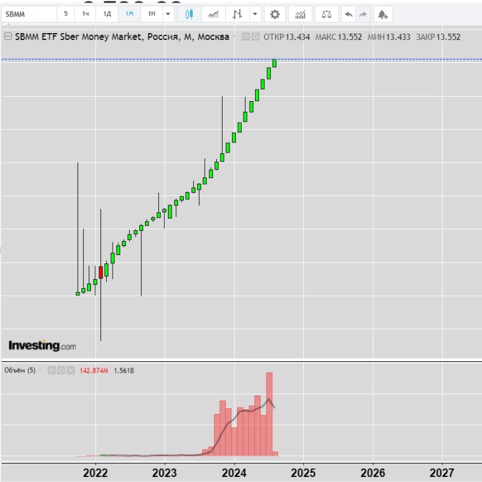Click the МИН 13.433 low value
The image size is (482, 482).
[389, 37]
